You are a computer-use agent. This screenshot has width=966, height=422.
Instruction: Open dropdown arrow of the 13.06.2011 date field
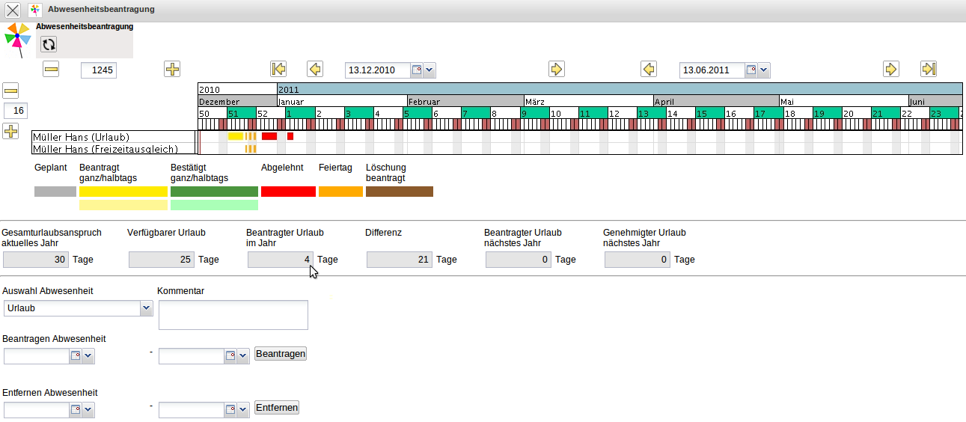tap(763, 70)
